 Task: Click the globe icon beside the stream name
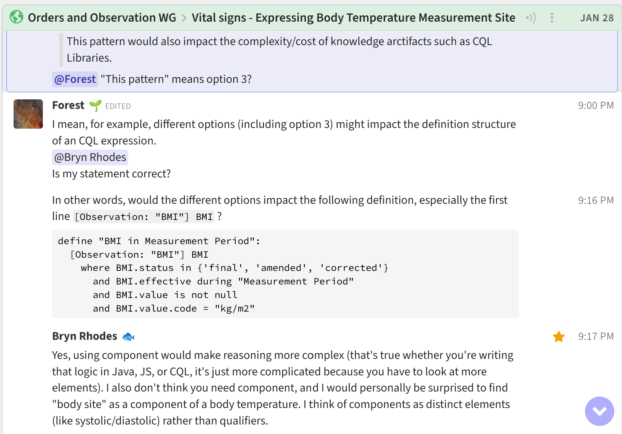[16, 17]
